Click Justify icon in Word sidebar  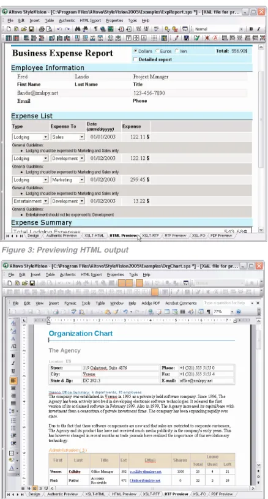[x=13, y=403]
